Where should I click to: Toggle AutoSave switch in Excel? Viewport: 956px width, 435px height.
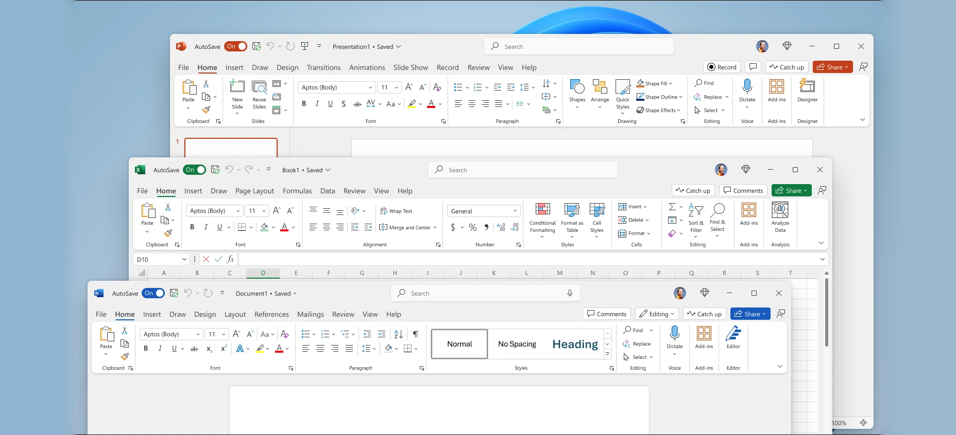(194, 170)
